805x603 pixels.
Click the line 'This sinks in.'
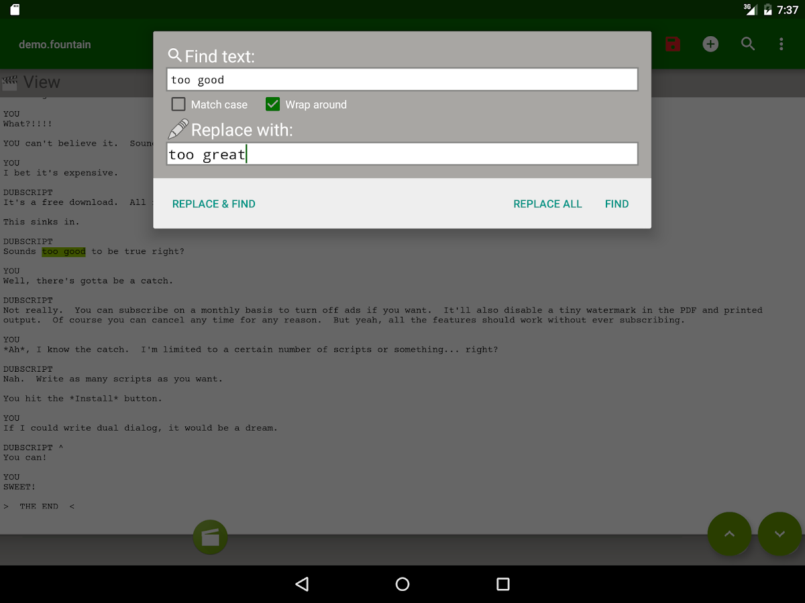[x=42, y=222]
